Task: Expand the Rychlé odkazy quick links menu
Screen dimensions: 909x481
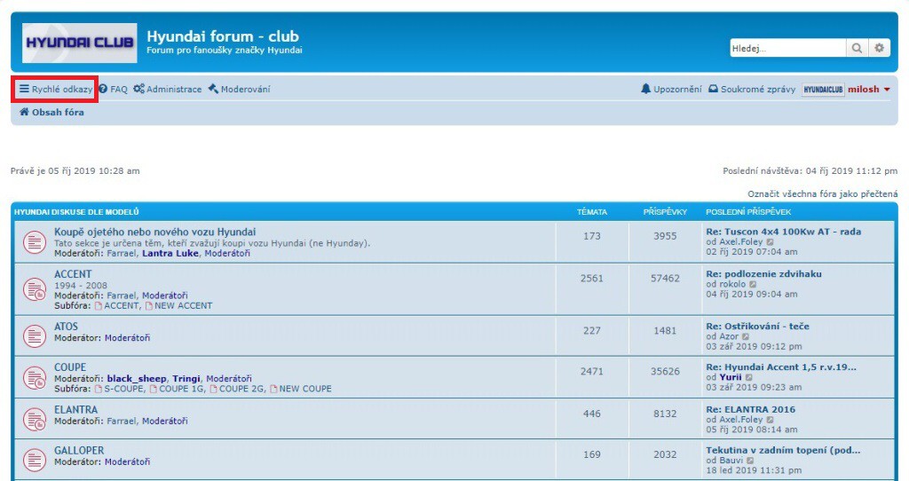Action: [x=56, y=90]
